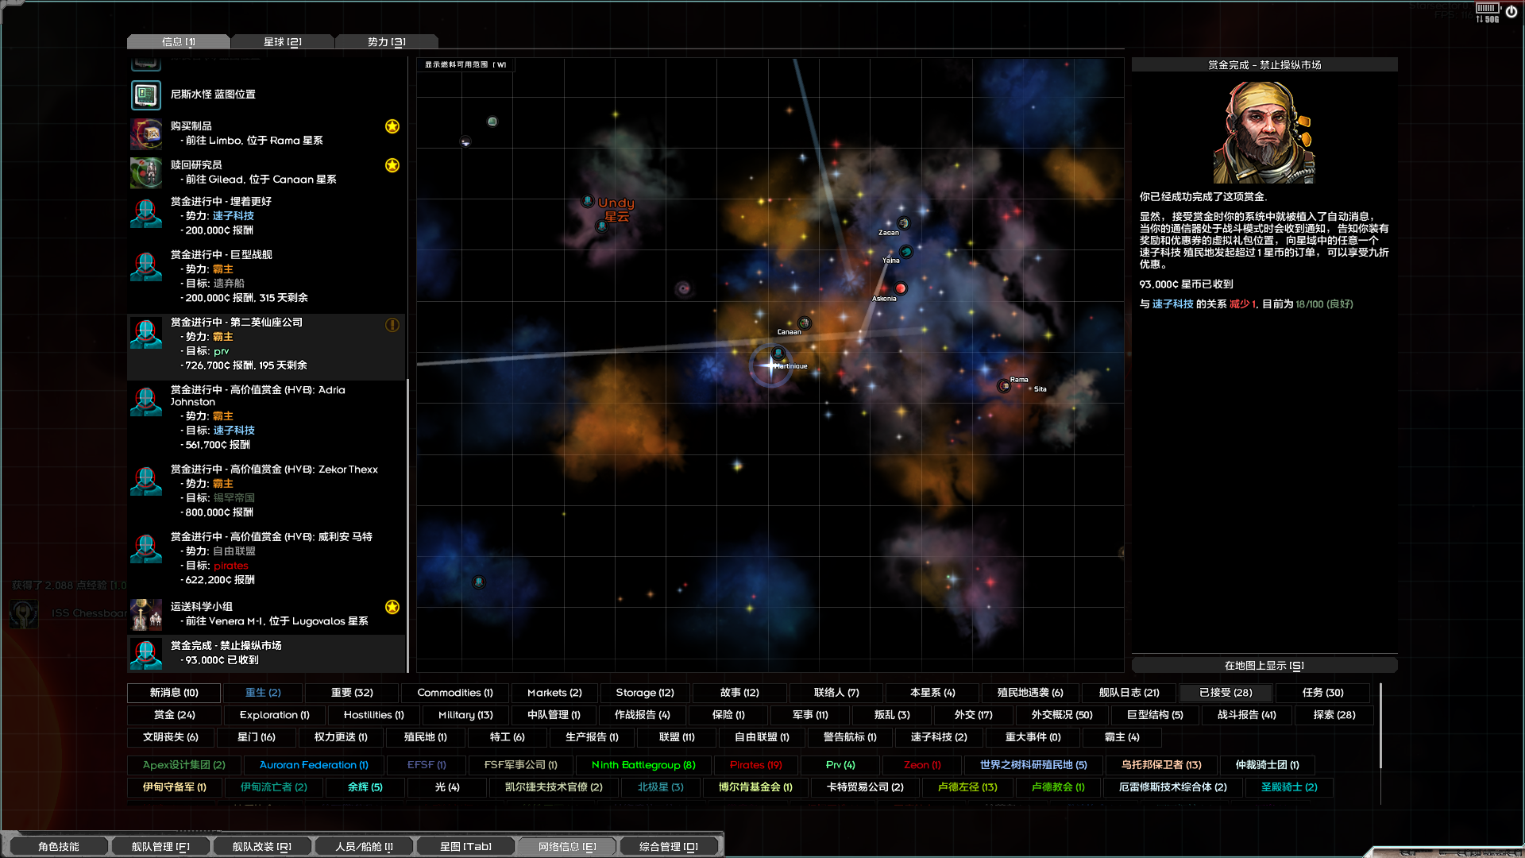This screenshot has height=858, width=1525.
Task: Click the 运送科学小组 mission icon
Action: (x=146, y=614)
